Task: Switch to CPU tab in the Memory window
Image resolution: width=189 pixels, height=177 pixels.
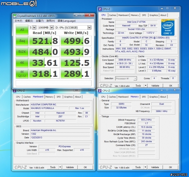Action: [103, 97]
